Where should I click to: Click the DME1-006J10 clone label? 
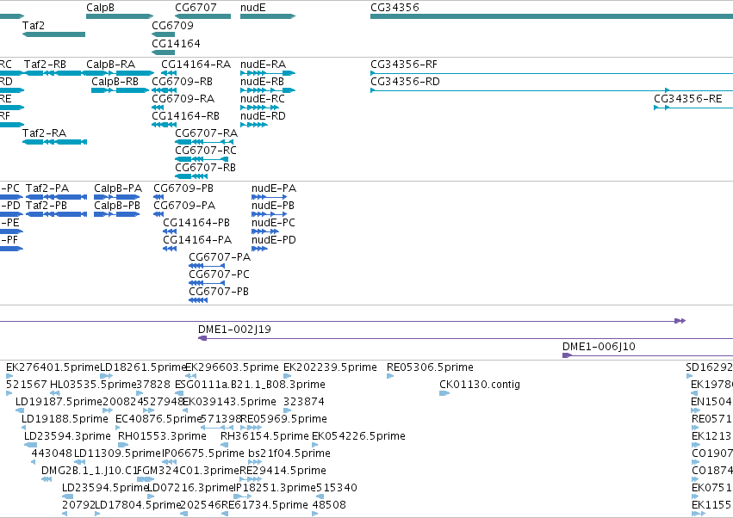tap(599, 347)
